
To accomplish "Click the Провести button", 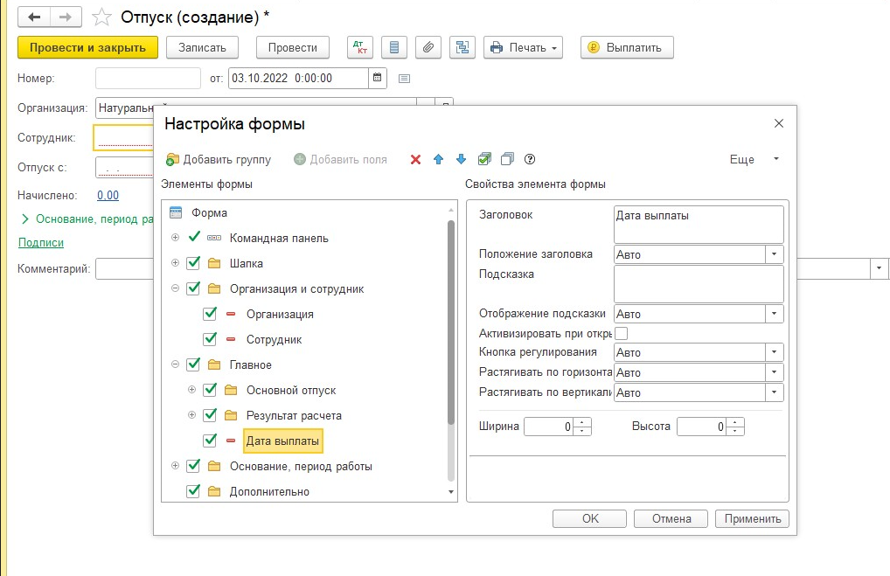I will point(292,48).
